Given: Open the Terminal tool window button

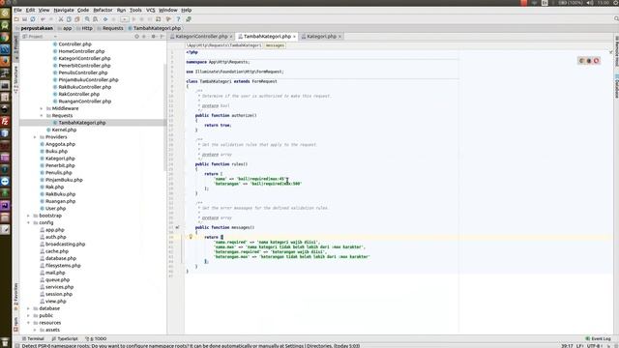Looking at the screenshot, I should [x=33, y=338].
